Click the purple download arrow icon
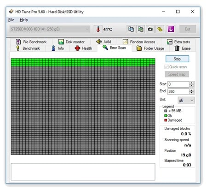Image resolution: width=207 pixels, height=191 pixels. coord(171,29)
